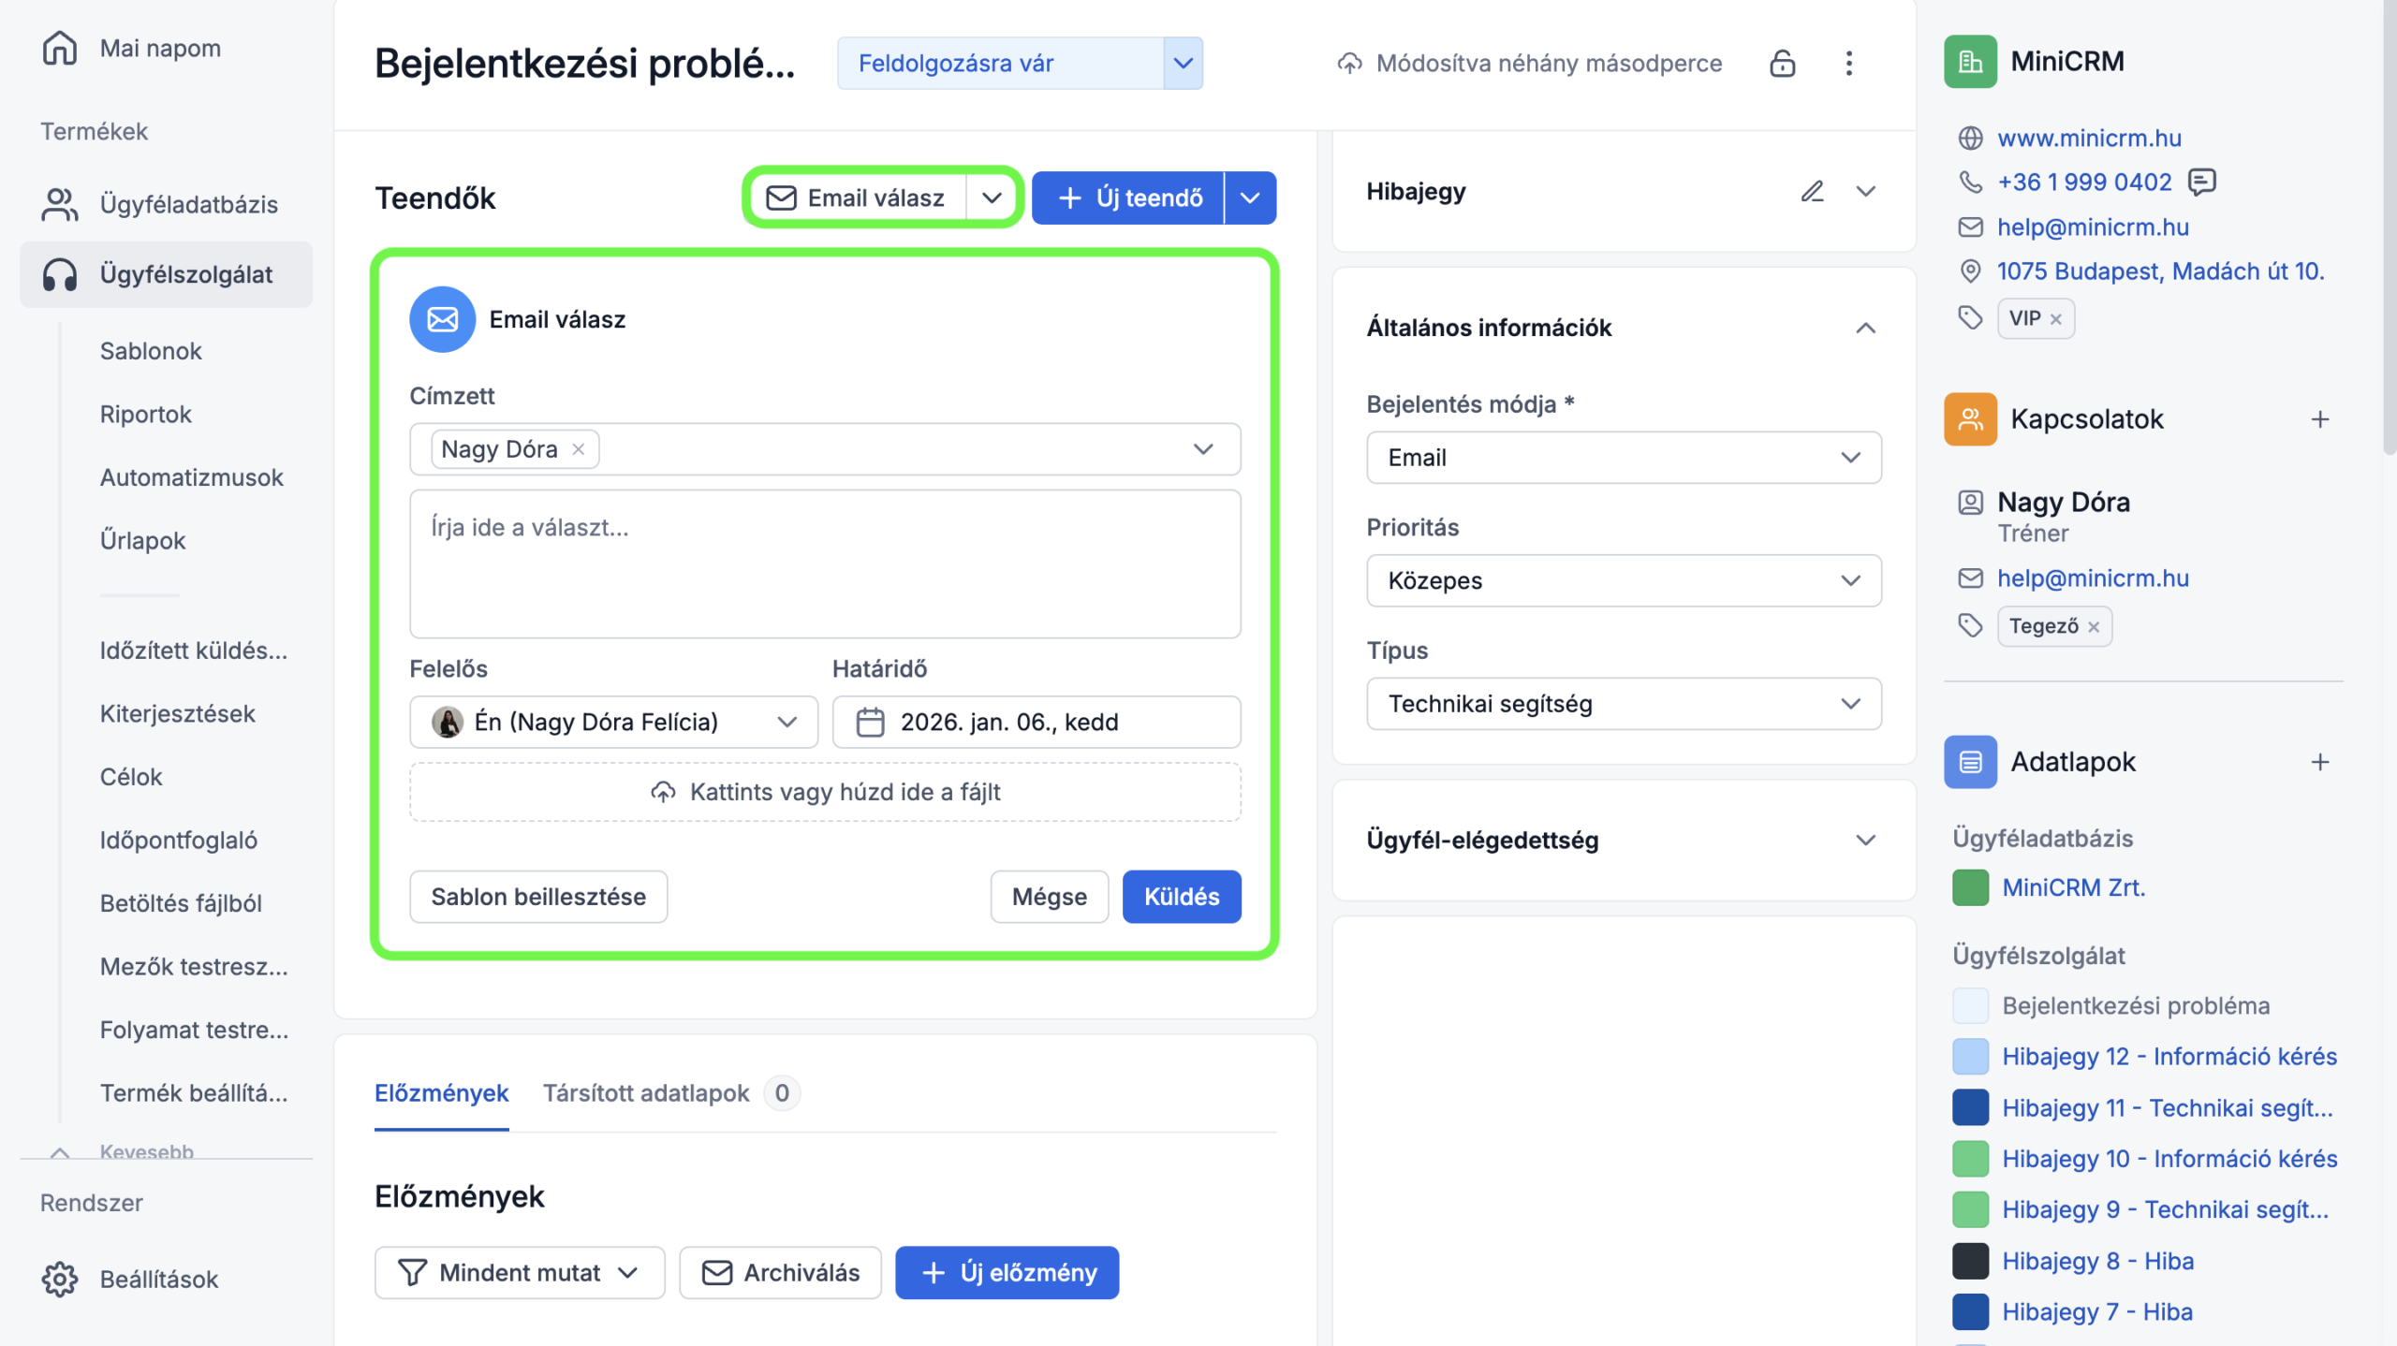This screenshot has height=1346, width=2397.
Task: Click into the reply text area
Action: (x=824, y=563)
